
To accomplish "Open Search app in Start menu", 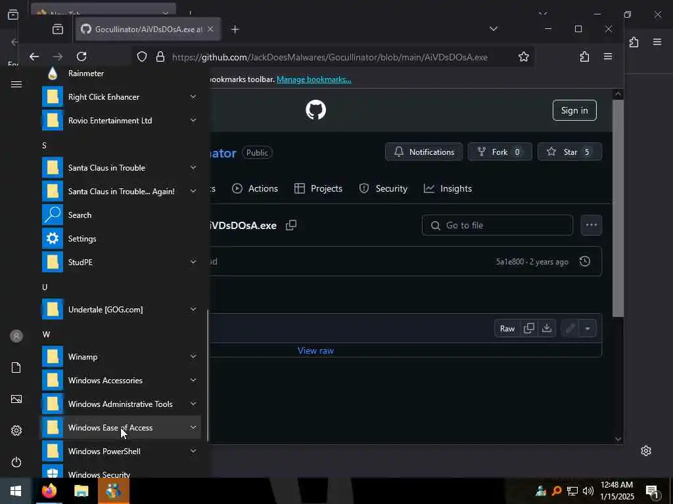I will 120,215.
